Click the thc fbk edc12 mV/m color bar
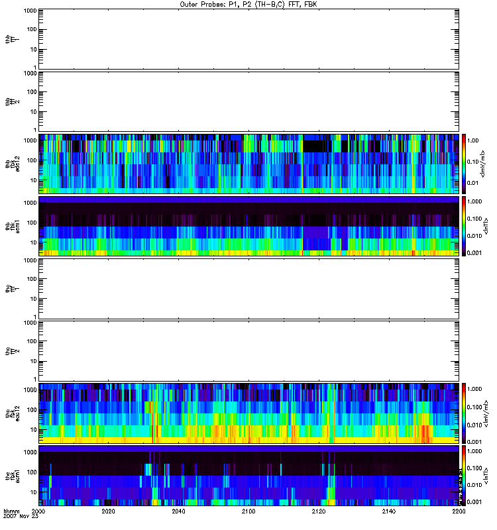Image resolution: width=497 pixels, height=530 pixels. (x=464, y=413)
